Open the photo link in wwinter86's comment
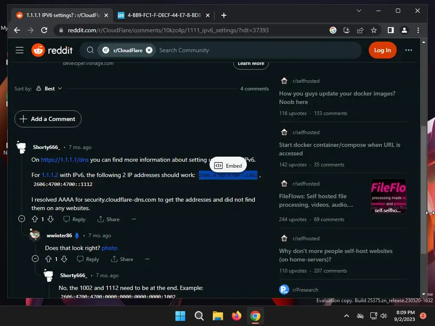Screen dimensions: 435x326 click(109, 248)
